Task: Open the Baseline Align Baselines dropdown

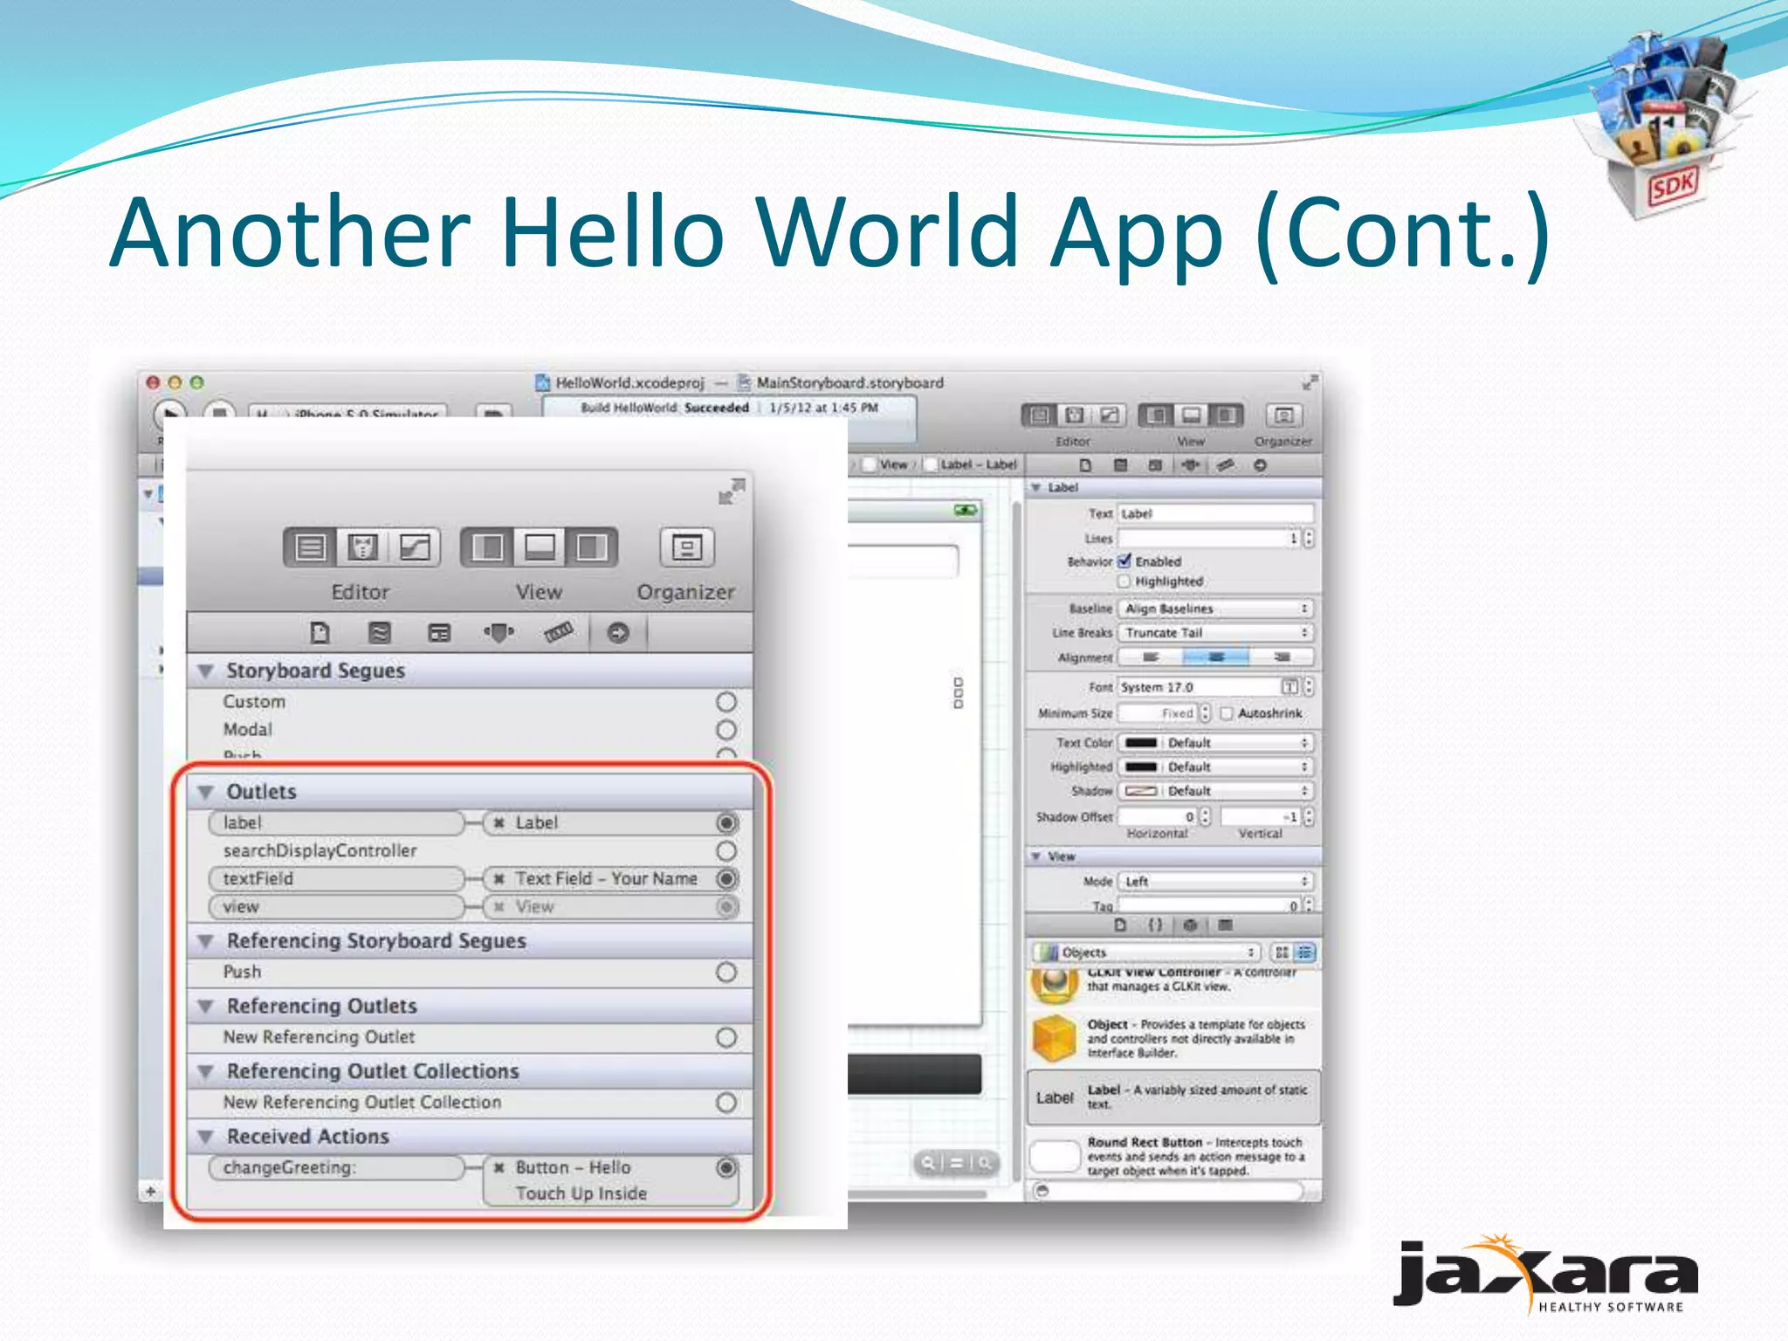Action: coord(1216,609)
